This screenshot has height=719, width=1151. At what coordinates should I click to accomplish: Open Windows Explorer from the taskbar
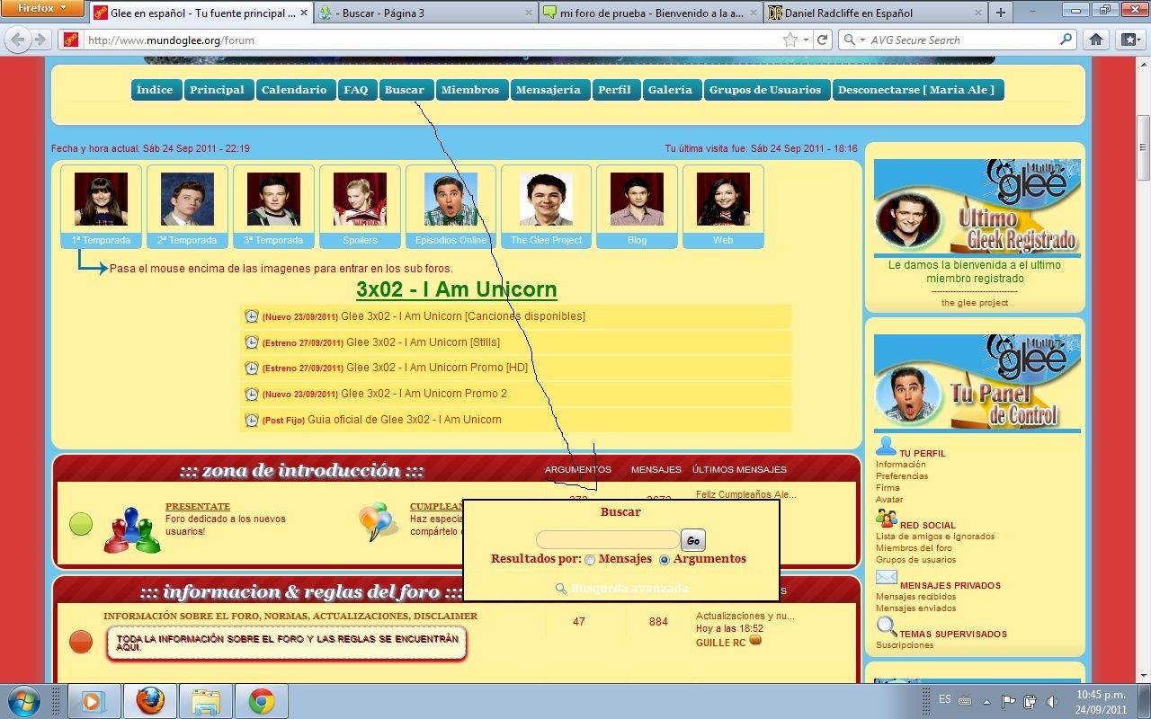click(x=206, y=701)
